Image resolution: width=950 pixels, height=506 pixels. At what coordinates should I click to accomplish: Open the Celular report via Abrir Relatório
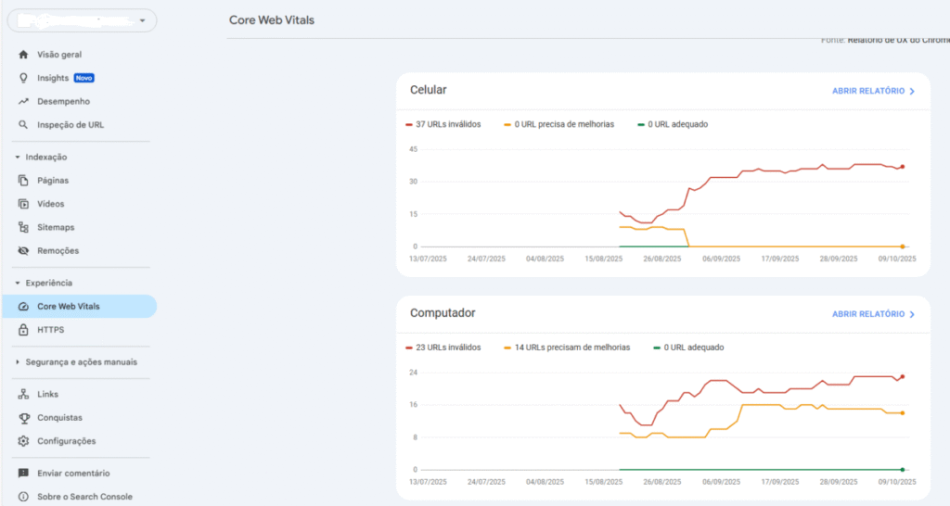pyautogui.click(x=873, y=92)
